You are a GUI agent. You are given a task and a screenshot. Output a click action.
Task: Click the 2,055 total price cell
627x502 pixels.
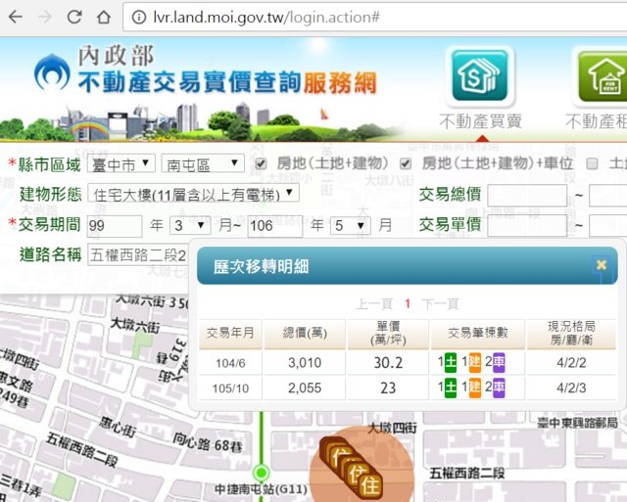tap(305, 388)
